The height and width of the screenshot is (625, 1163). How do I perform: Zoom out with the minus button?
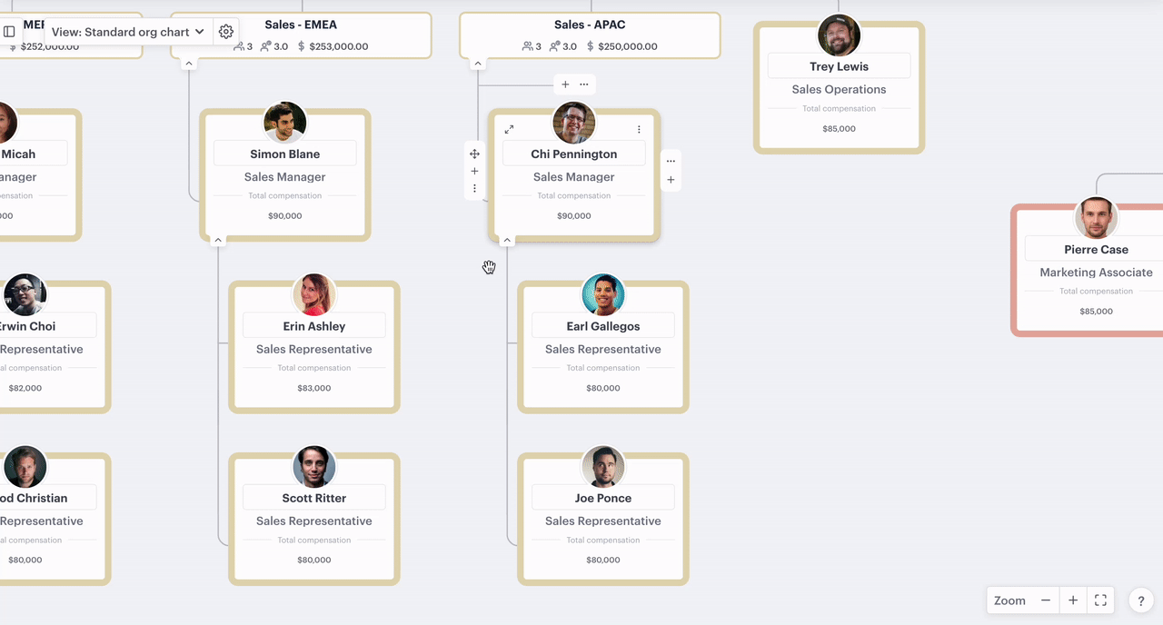tap(1046, 600)
